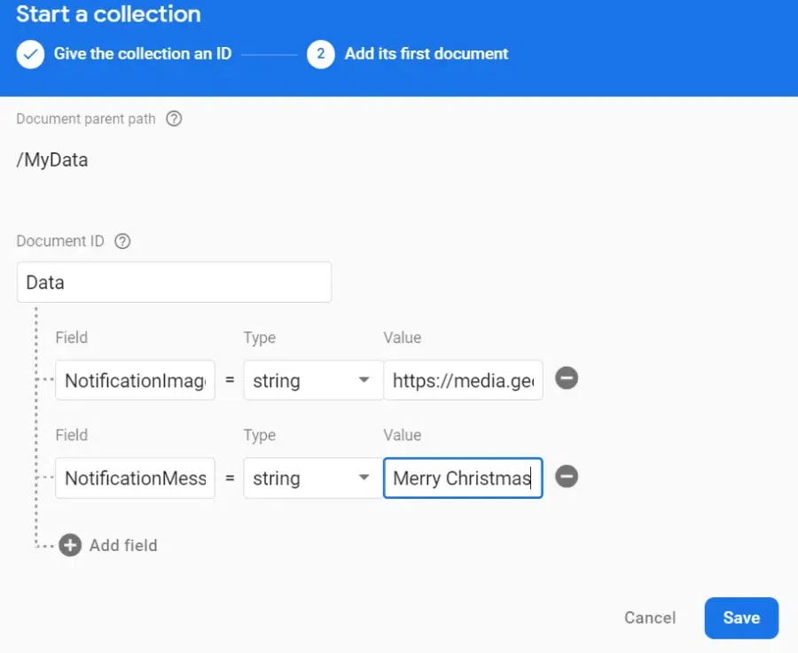Screen dimensions: 798x653
Task: Click the completed step checkmark icon
Action: point(30,54)
